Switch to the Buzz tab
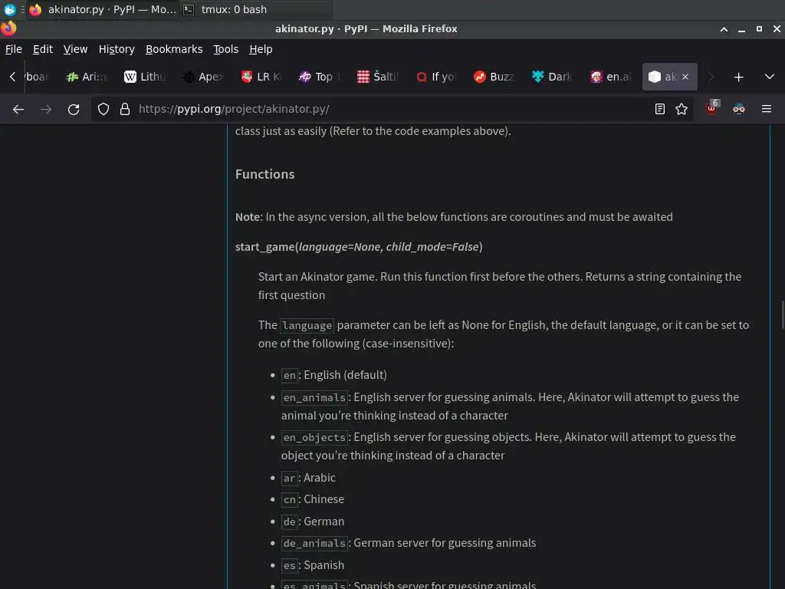 point(494,77)
